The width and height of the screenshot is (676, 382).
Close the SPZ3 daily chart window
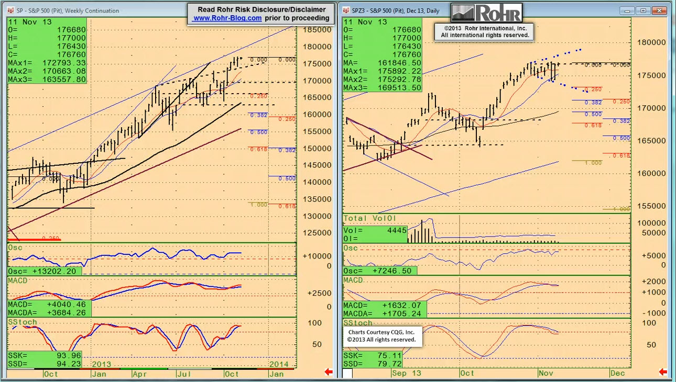[x=659, y=10]
